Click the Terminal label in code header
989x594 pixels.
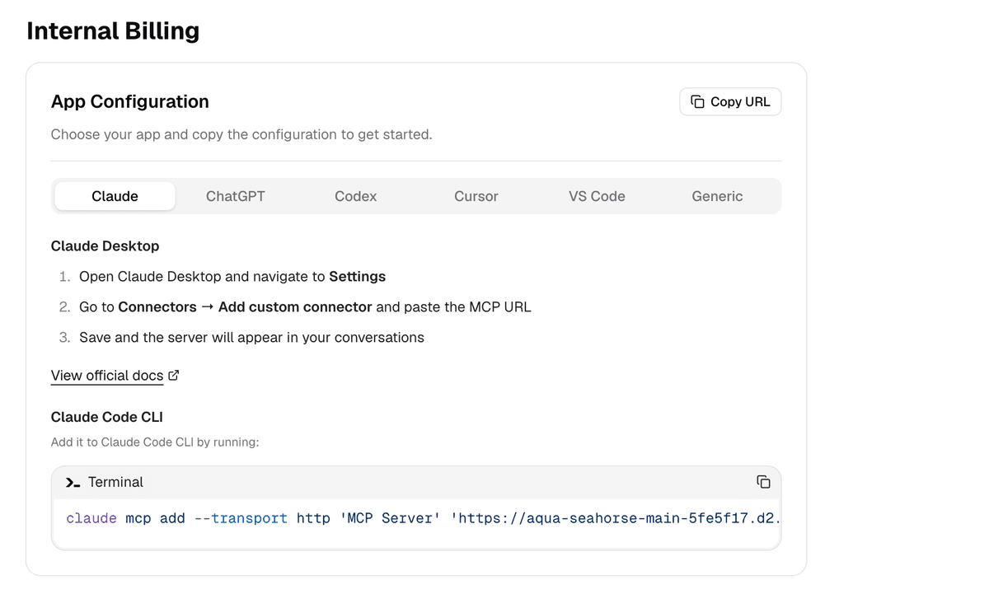click(x=115, y=483)
